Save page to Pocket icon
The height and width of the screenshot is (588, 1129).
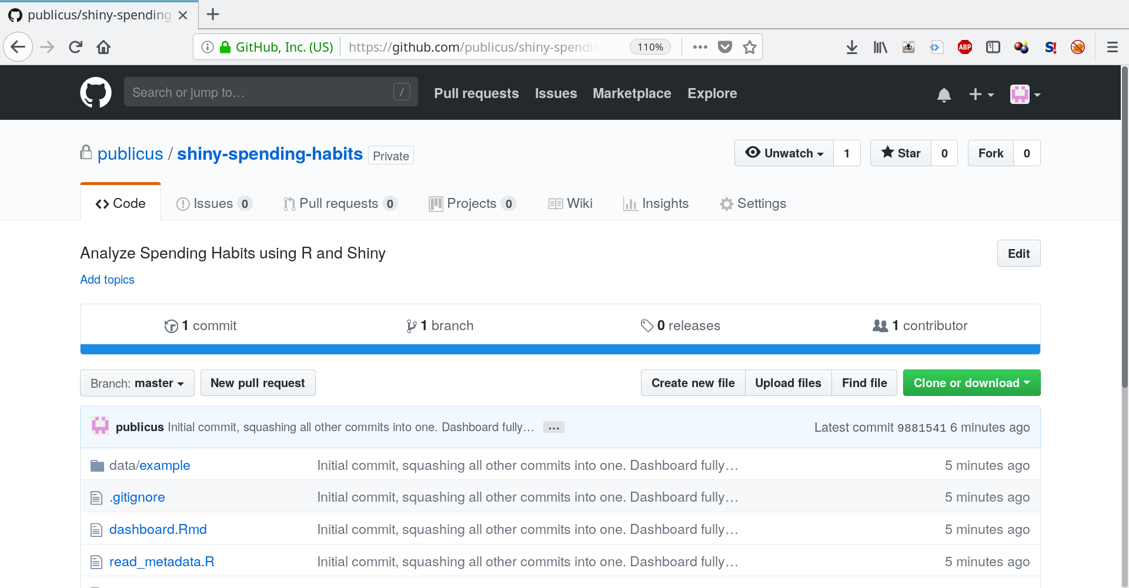(725, 47)
